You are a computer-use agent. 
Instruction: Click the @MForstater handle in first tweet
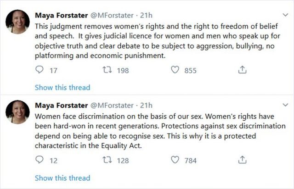point(111,16)
